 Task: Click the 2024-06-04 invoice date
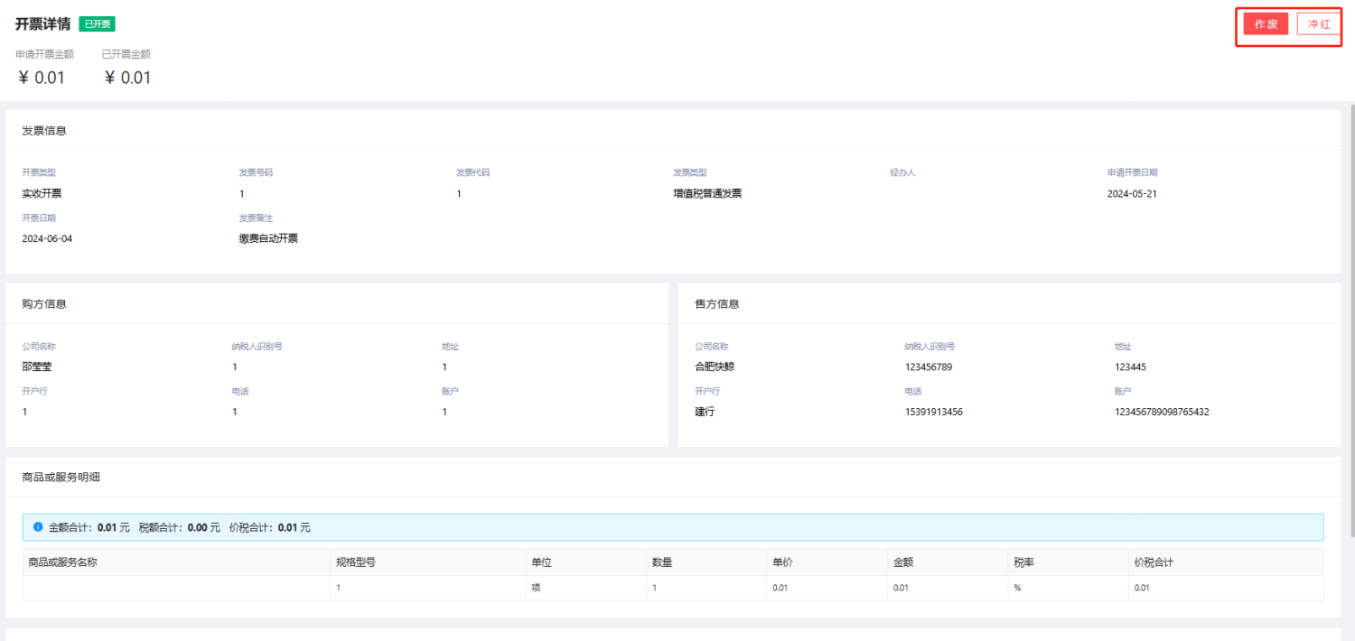pyautogui.click(x=46, y=238)
